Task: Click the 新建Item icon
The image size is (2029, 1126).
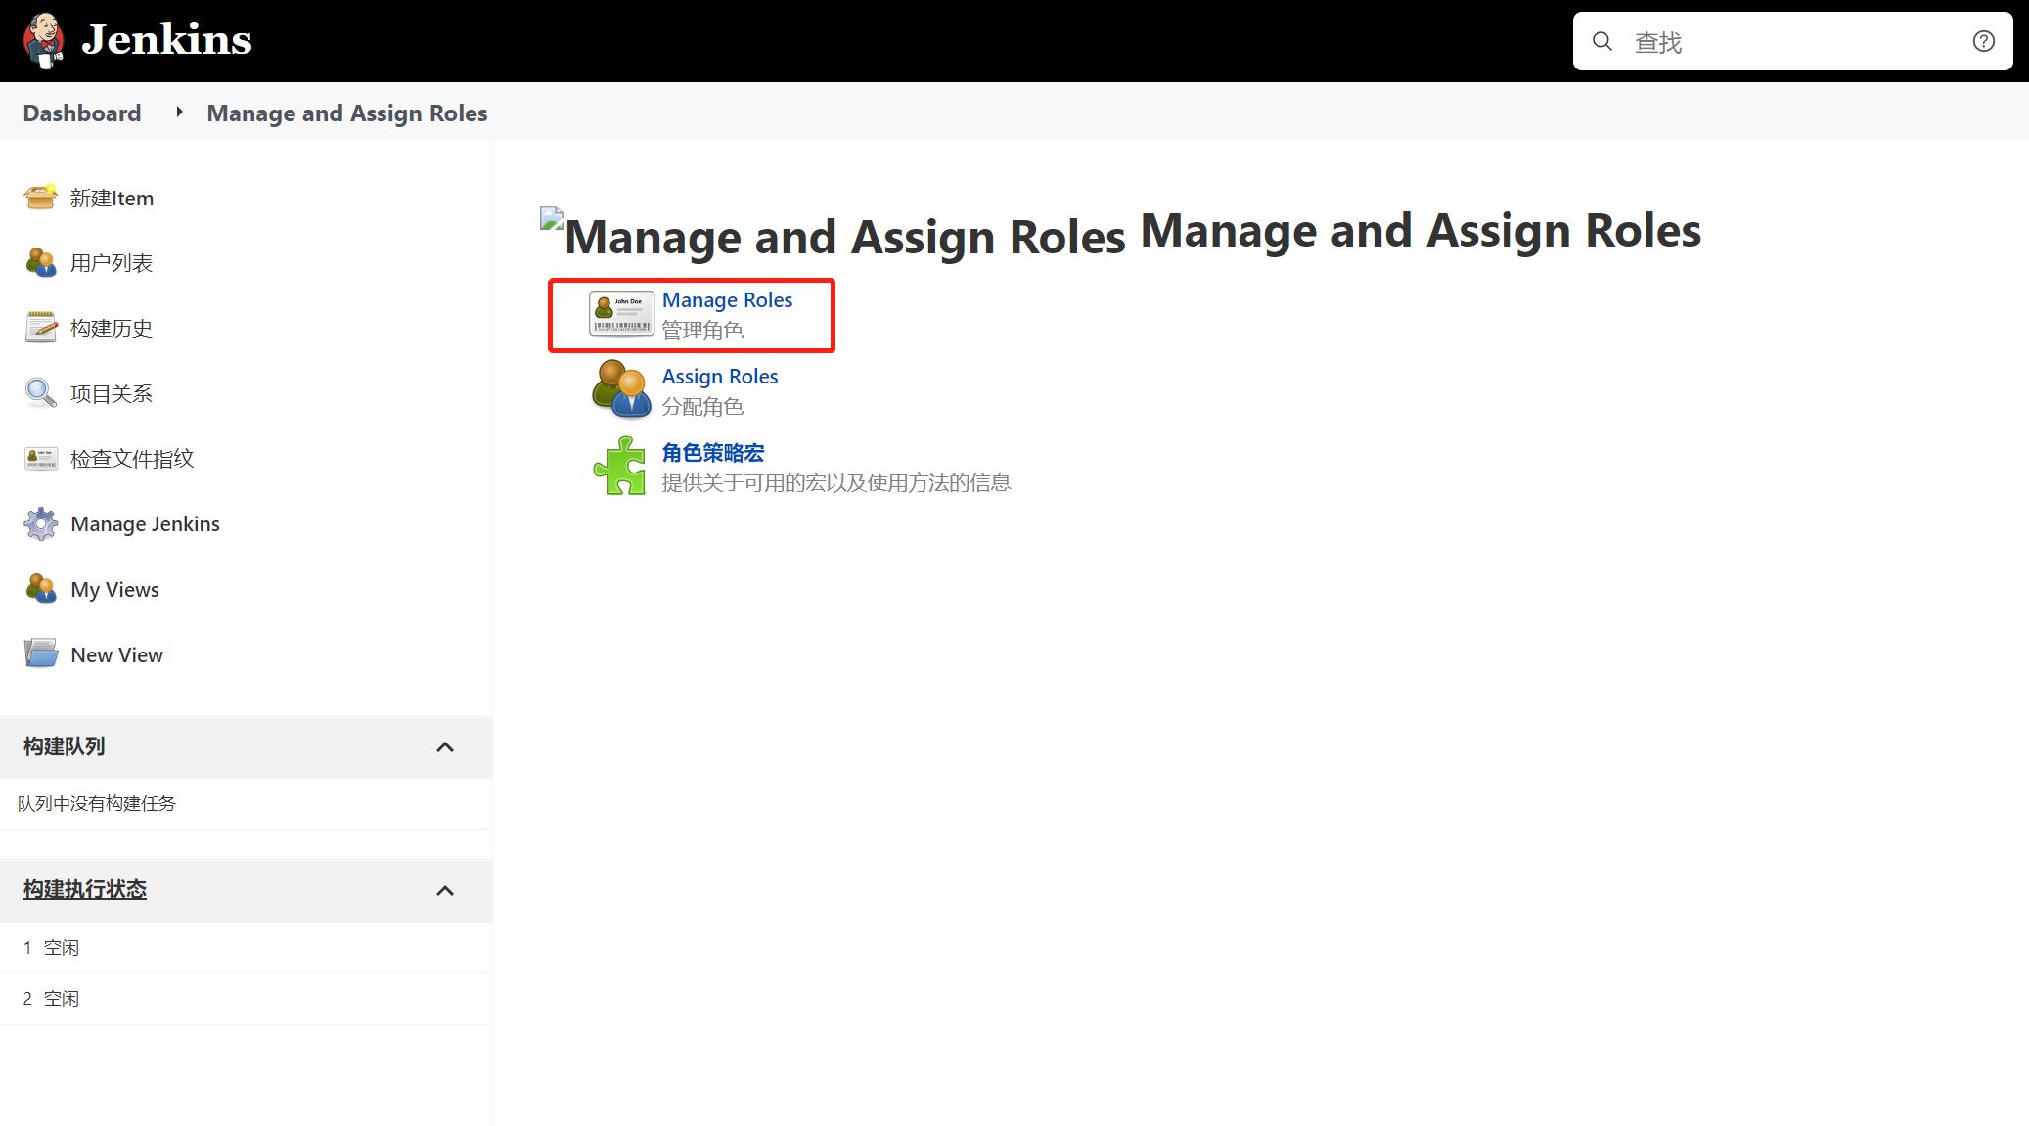Action: click(x=39, y=197)
